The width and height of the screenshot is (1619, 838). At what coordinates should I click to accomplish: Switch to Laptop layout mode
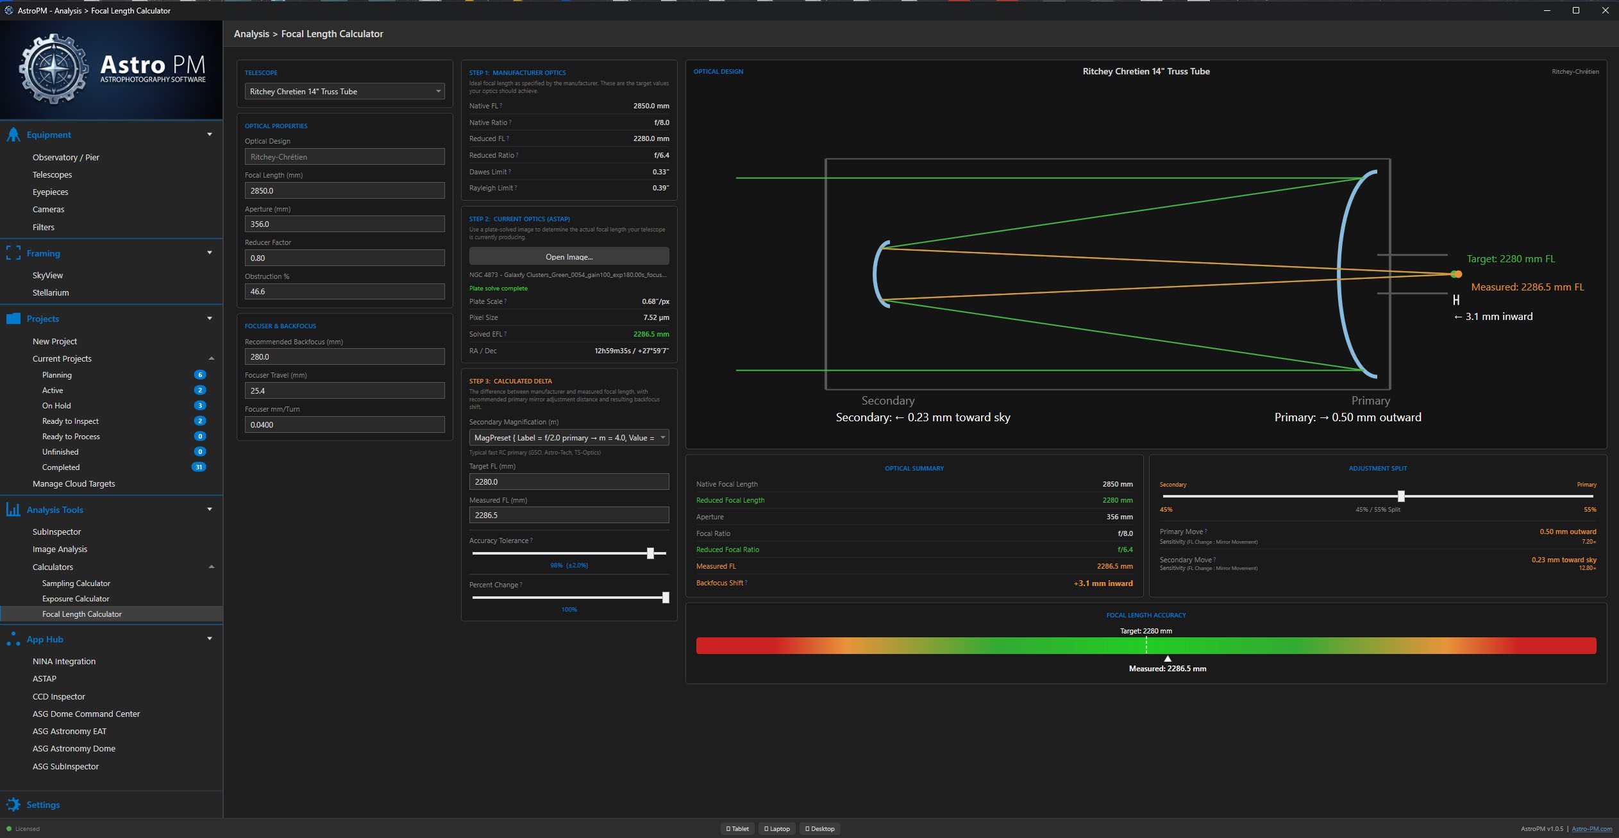click(777, 828)
